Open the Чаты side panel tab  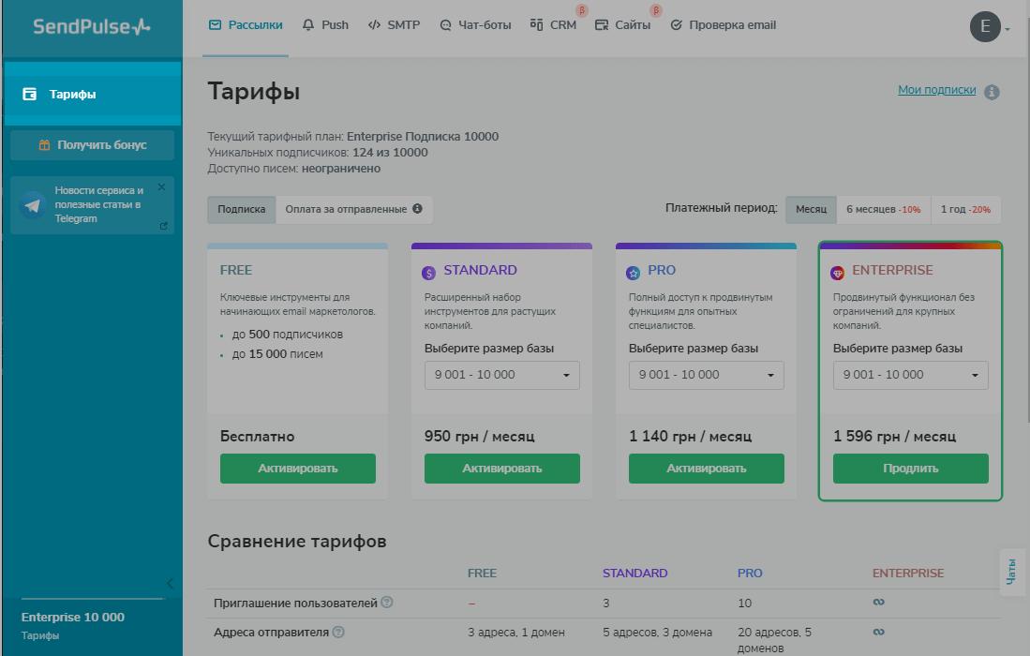tap(1011, 572)
